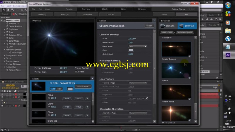The image size is (235, 132).
Task: Select the Selection arrow tool in After Effects
Action: [4, 10]
